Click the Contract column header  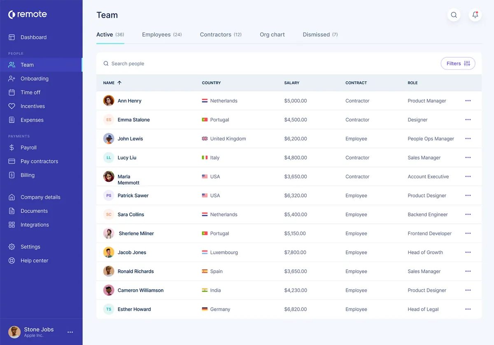point(356,83)
